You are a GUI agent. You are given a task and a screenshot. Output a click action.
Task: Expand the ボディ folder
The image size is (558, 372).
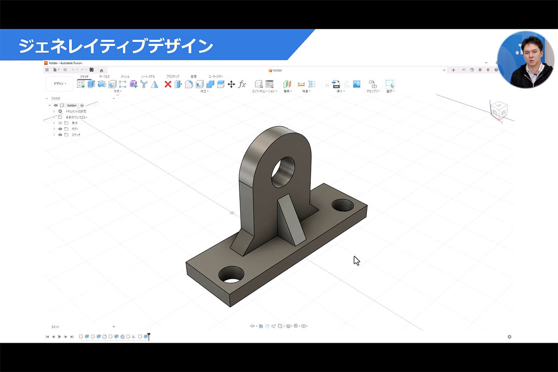[54, 129]
